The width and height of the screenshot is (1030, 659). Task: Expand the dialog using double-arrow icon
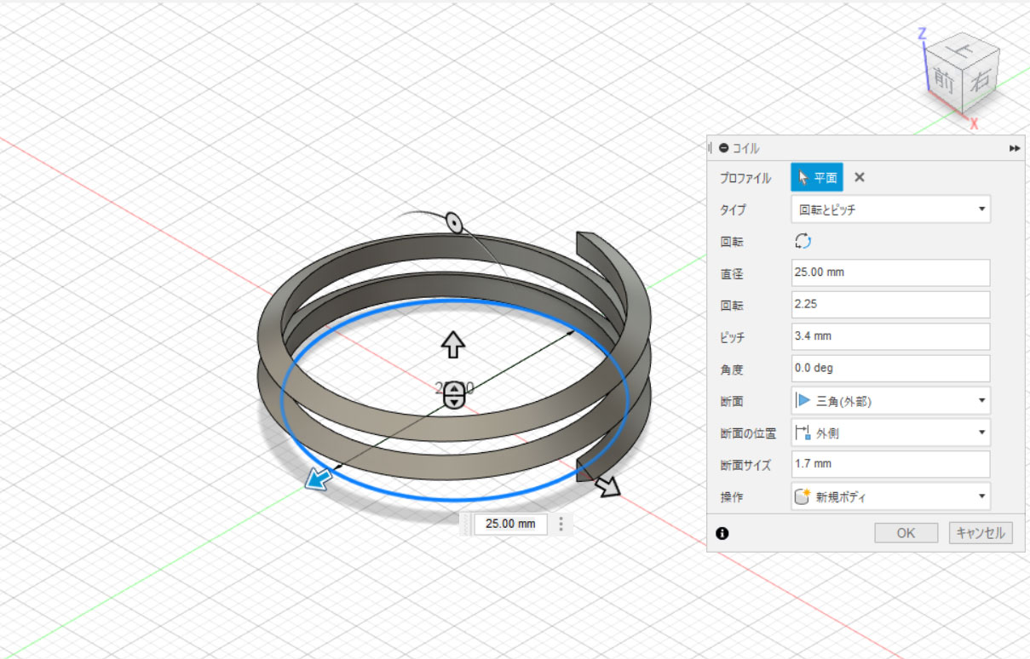point(1015,148)
